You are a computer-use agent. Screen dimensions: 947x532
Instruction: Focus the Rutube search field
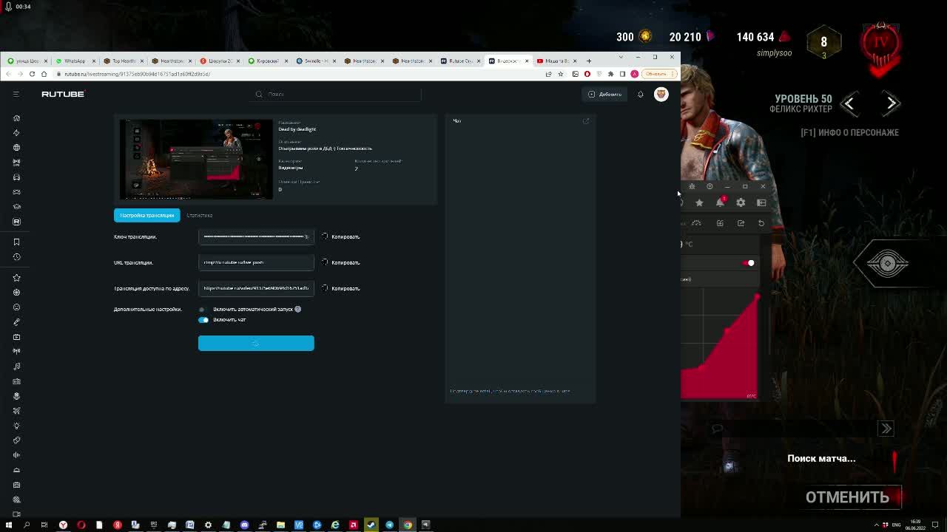click(337, 94)
